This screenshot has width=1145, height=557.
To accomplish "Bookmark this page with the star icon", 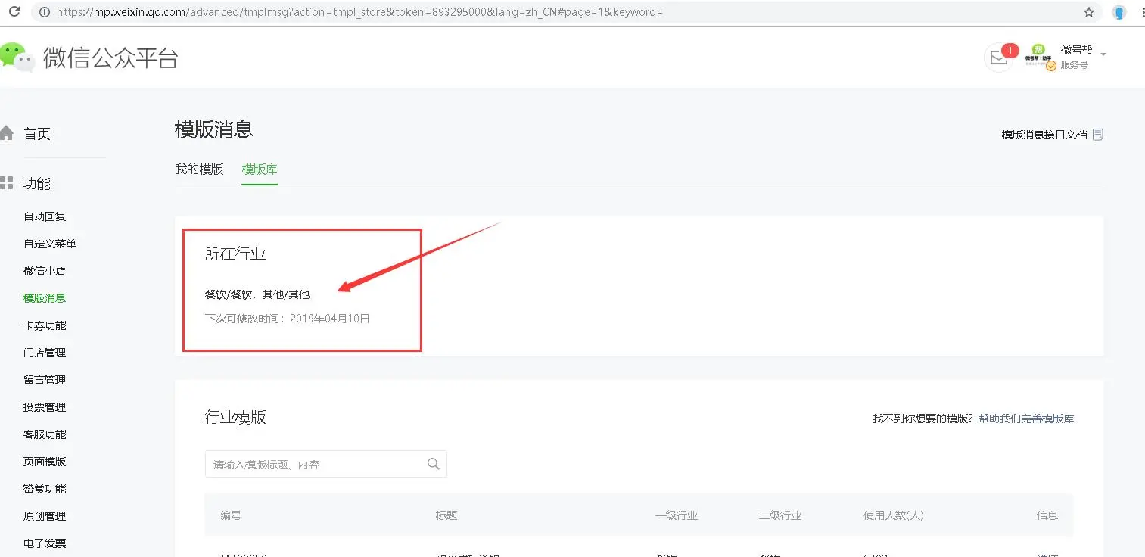I will [1089, 12].
